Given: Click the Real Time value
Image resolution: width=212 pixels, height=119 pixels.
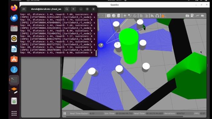Looking at the screenshot, I should (x=154, y=113).
